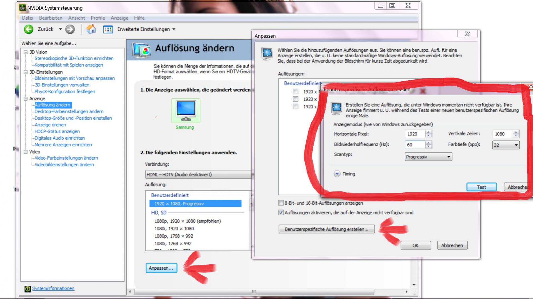Screen dimensions: 533x299
Task: Open the Erweiterte Einstellungen dropdown
Action: pyautogui.click(x=174, y=29)
